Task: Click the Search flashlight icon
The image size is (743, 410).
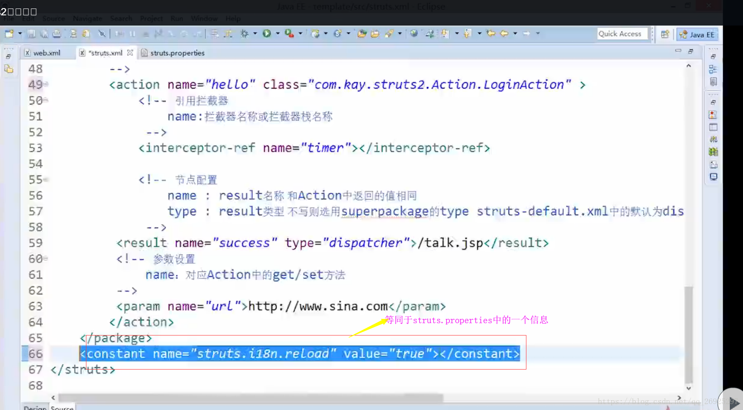Action: (389, 33)
